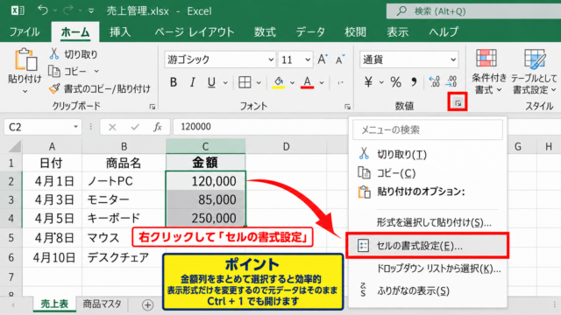Decrease font size with small A
Screen dimensions: 561x315
[340, 59]
